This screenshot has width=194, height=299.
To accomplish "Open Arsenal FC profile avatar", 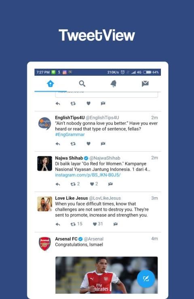I will (45, 244).
